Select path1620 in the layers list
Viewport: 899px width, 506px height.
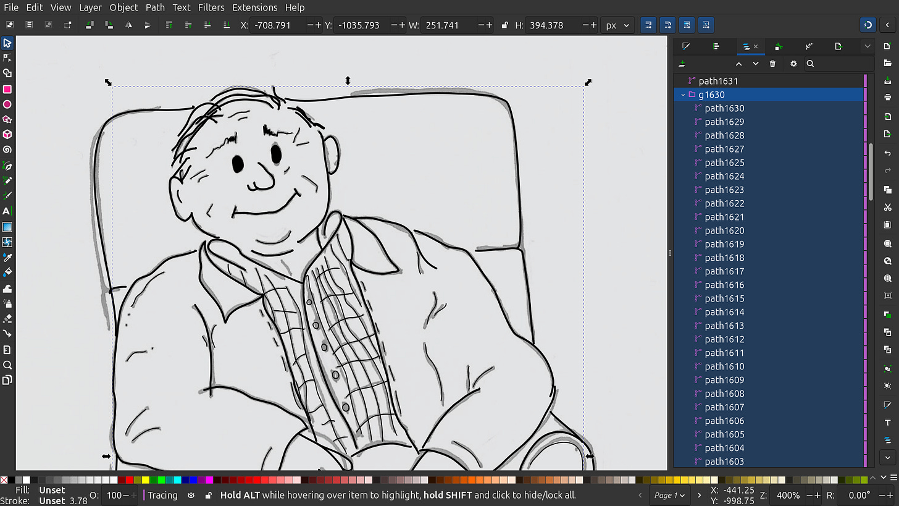coord(724,230)
